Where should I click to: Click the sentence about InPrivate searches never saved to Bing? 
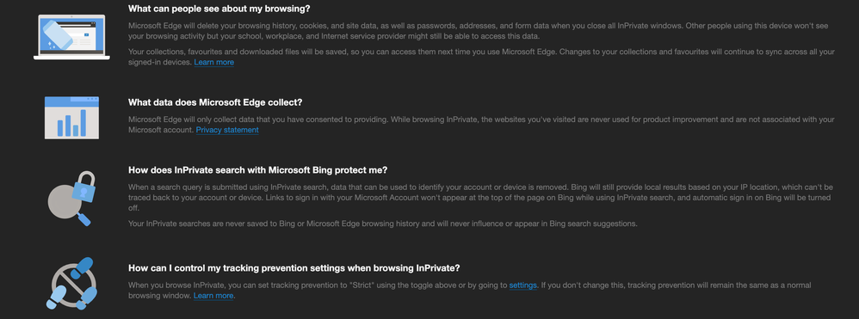pyautogui.click(x=383, y=224)
